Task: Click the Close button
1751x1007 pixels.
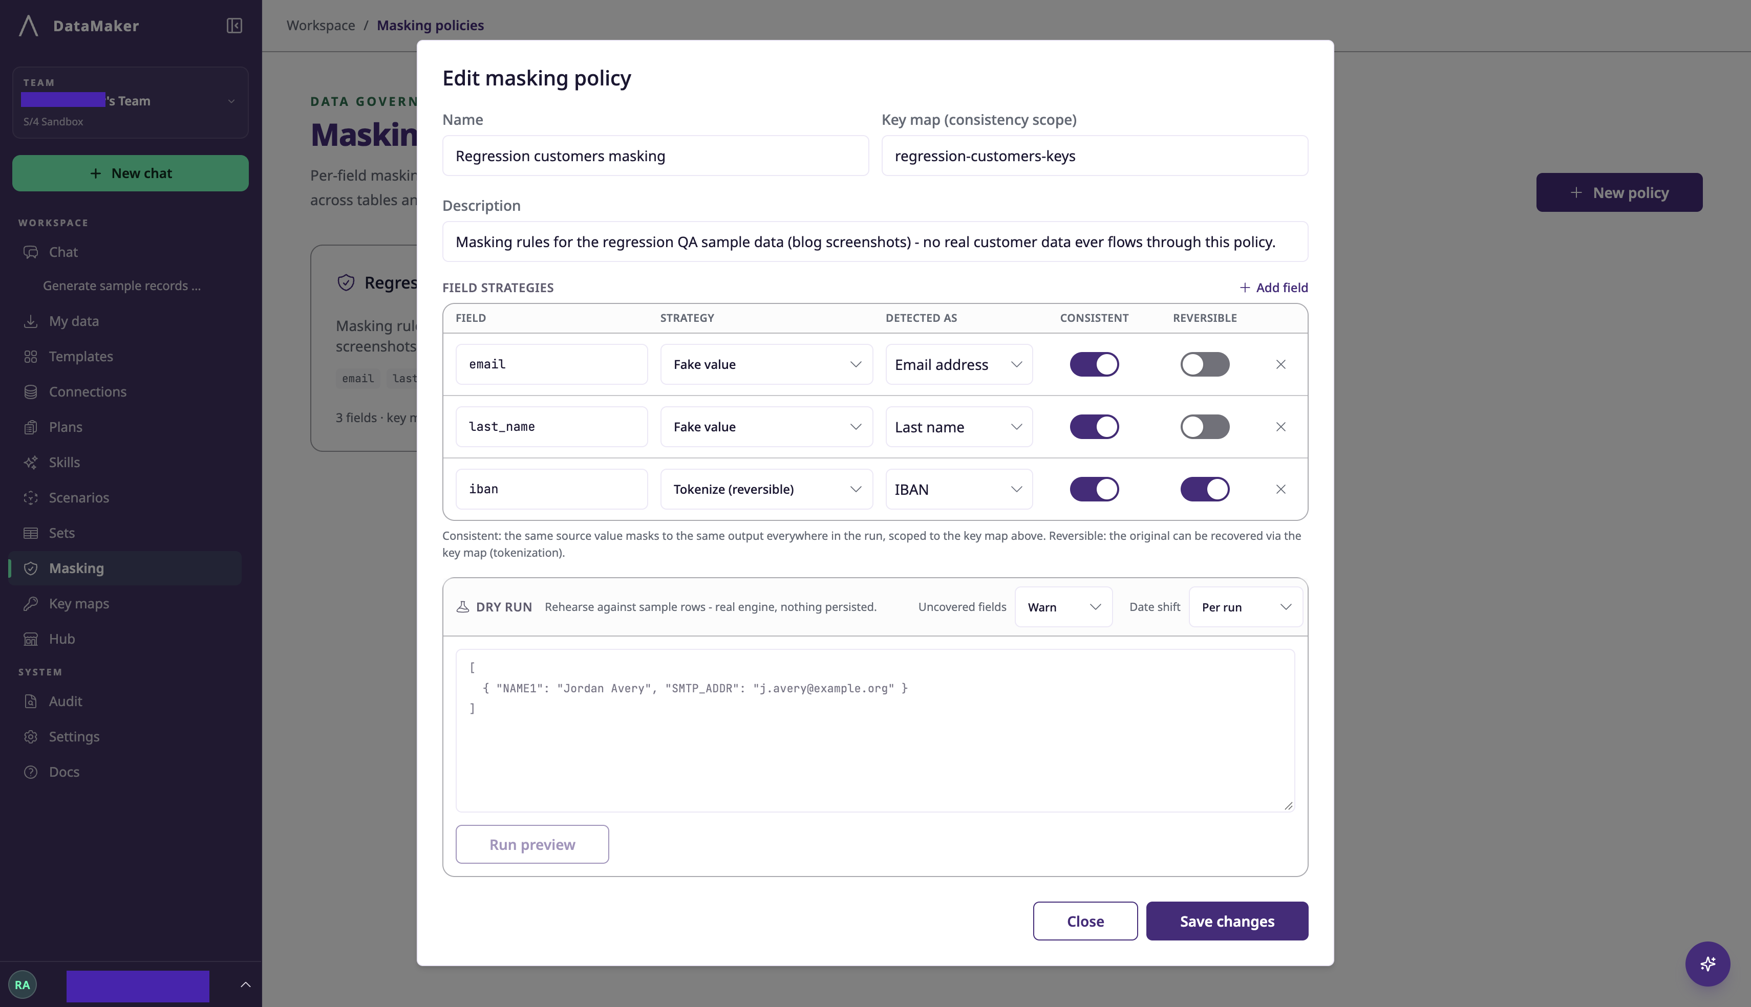Action: click(1085, 921)
